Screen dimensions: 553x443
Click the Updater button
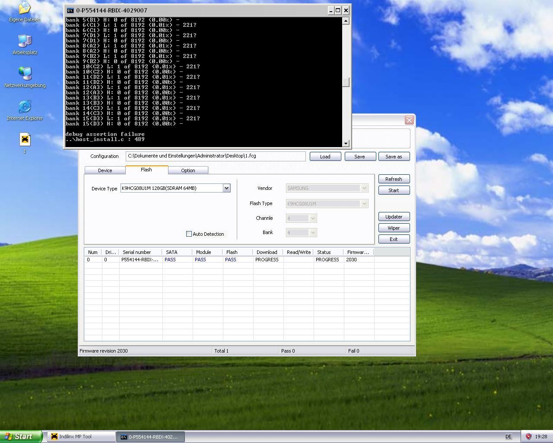(x=394, y=217)
